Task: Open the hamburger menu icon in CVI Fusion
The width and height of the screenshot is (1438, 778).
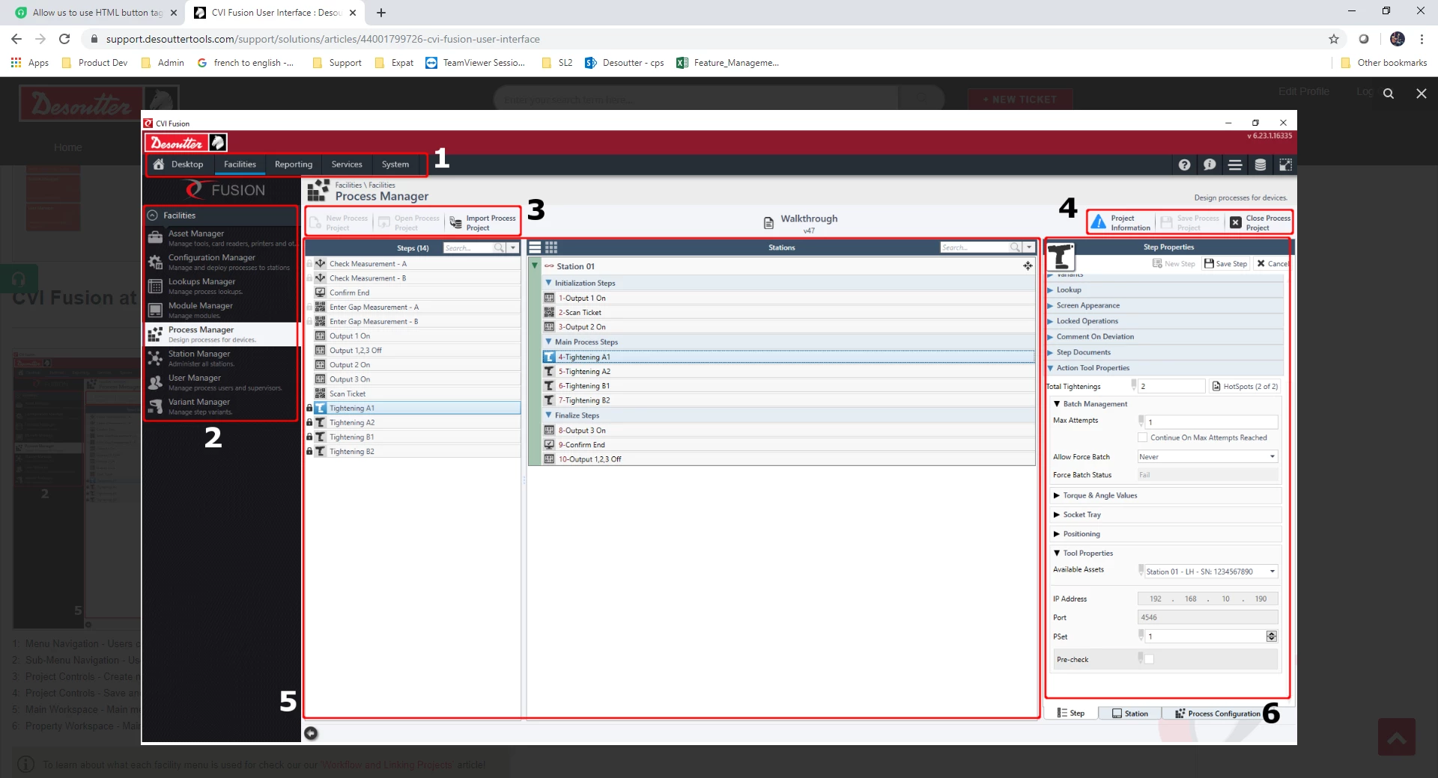Action: (1235, 165)
